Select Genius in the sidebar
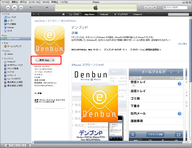This screenshot has height=148, width=192. click(x=8, y=54)
